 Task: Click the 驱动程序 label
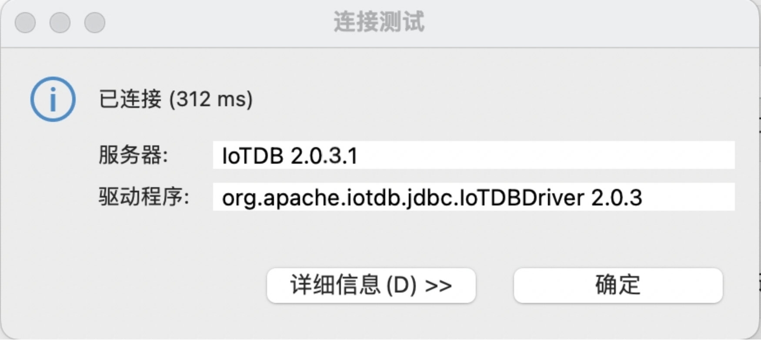144,197
